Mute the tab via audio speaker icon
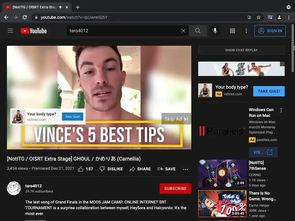Viewport: 295px width, 221px height. pos(60,7)
